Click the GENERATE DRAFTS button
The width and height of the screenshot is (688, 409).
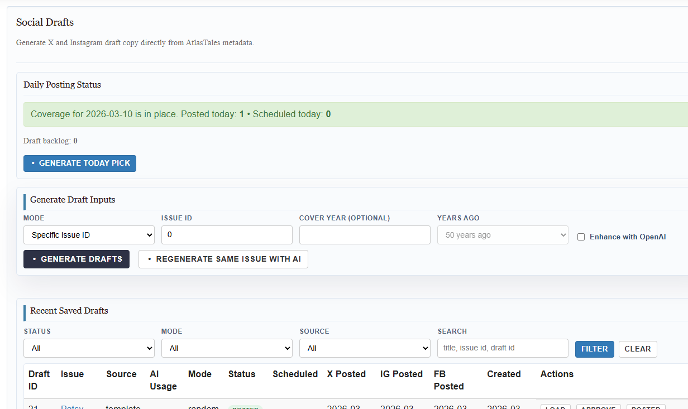[x=77, y=259]
